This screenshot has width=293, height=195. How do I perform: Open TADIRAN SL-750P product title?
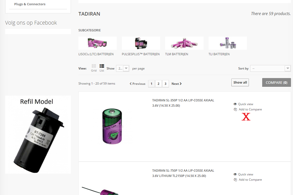pos(183,173)
